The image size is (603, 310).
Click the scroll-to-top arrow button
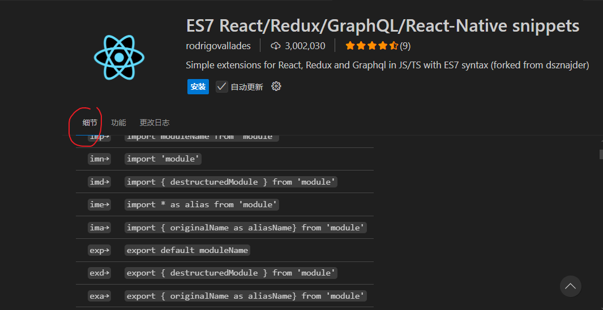click(x=570, y=286)
